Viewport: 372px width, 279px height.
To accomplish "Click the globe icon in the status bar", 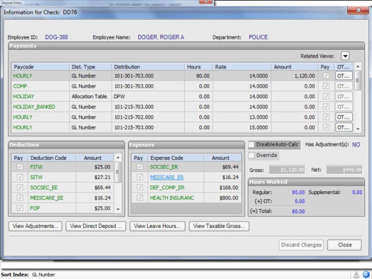I will coord(366,274).
